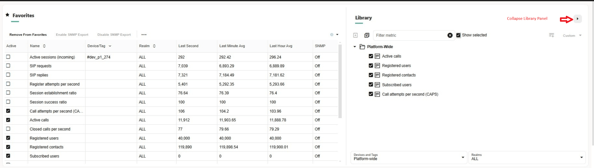Open dropdown arrow next to gear icon
Viewport: 594px width, 168px height.
click(x=337, y=35)
